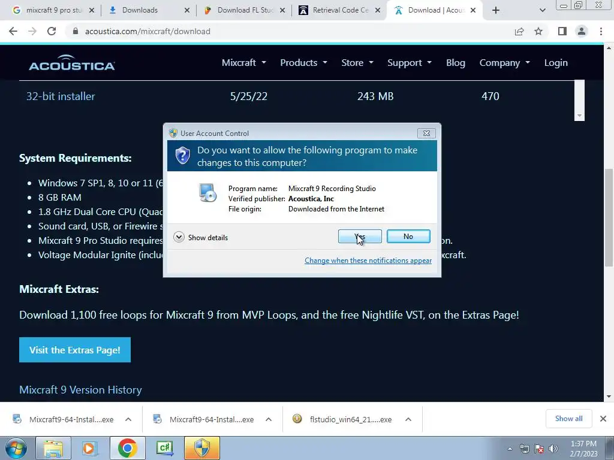
Task: Click the download table scroll down arrow
Action: (580, 116)
